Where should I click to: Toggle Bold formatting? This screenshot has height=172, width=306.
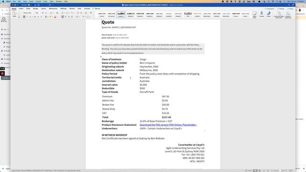[24, 17]
